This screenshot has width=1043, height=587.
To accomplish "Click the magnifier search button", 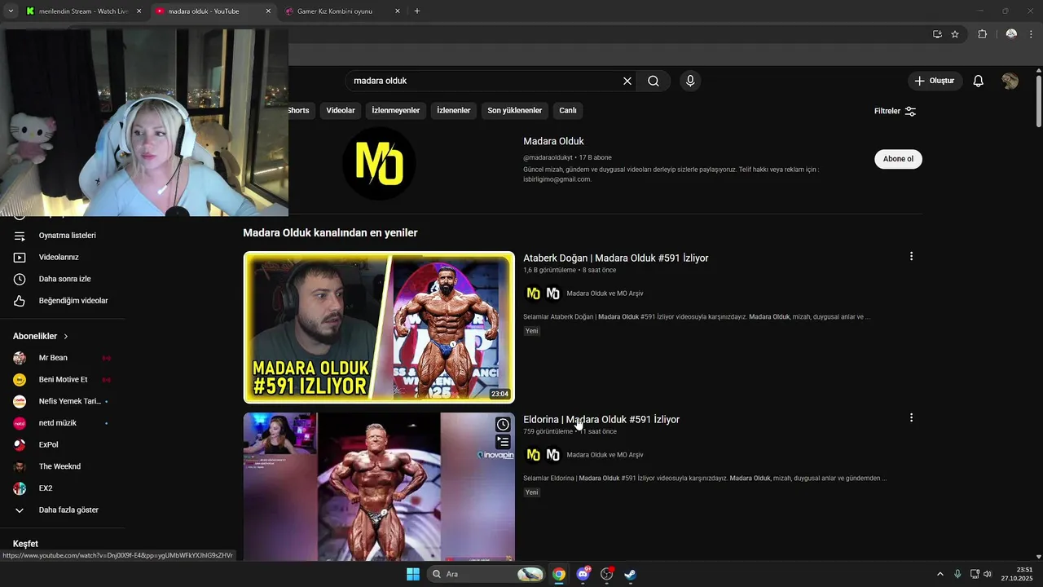I will click(x=654, y=81).
